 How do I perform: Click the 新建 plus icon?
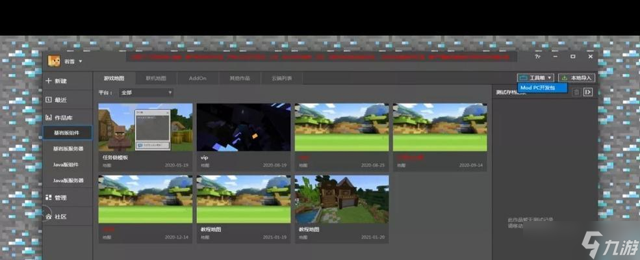(49, 81)
